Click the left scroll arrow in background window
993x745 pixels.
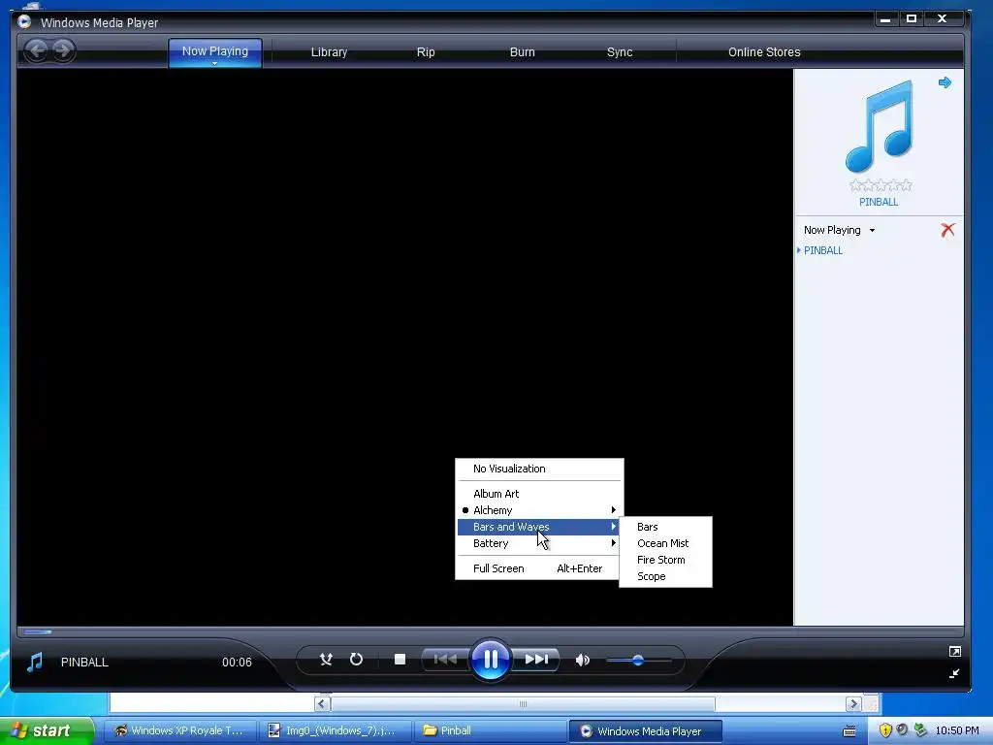click(x=322, y=704)
